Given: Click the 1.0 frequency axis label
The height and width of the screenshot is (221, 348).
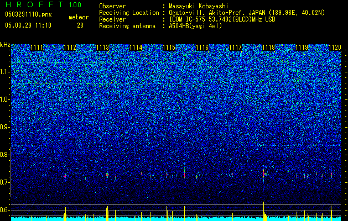Looking at the screenshot, I should click(5, 100).
